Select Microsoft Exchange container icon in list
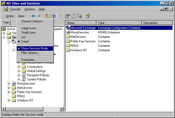Screen dimensions: 175x118 pos(68,28)
